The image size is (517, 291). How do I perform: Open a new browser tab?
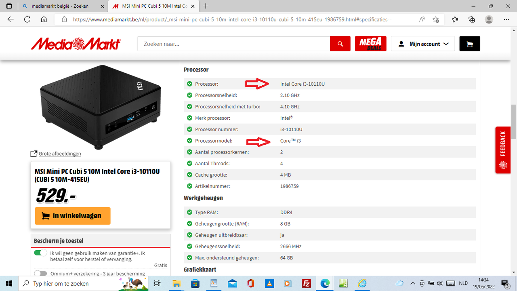pyautogui.click(x=206, y=6)
